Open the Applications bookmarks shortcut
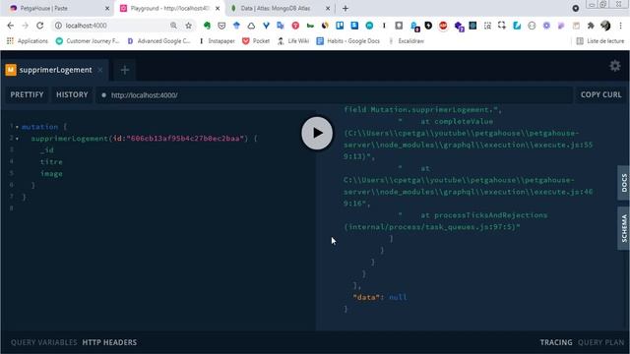 coord(28,41)
